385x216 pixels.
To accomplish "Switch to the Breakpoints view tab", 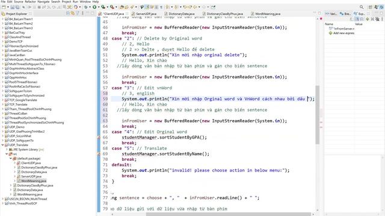I will [x=345, y=14].
